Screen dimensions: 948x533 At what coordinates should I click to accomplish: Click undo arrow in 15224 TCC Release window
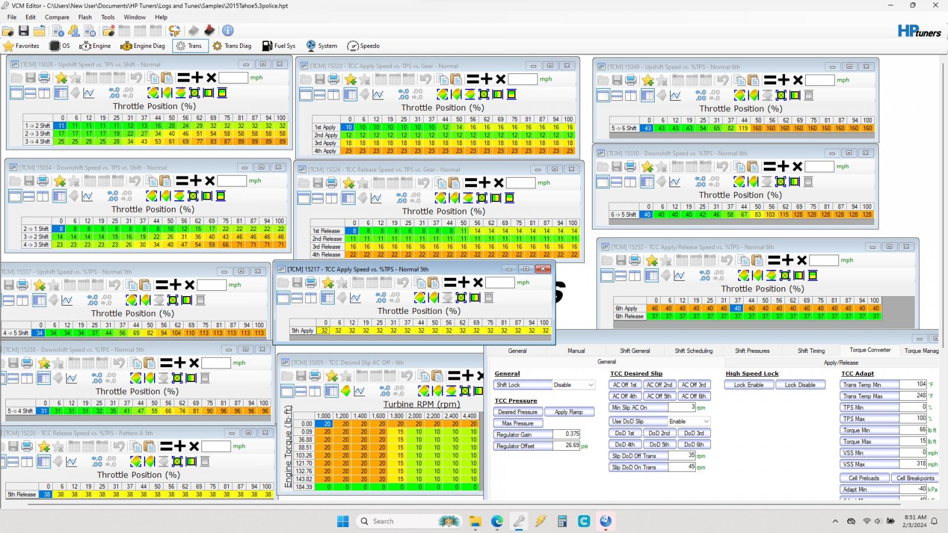click(x=424, y=183)
